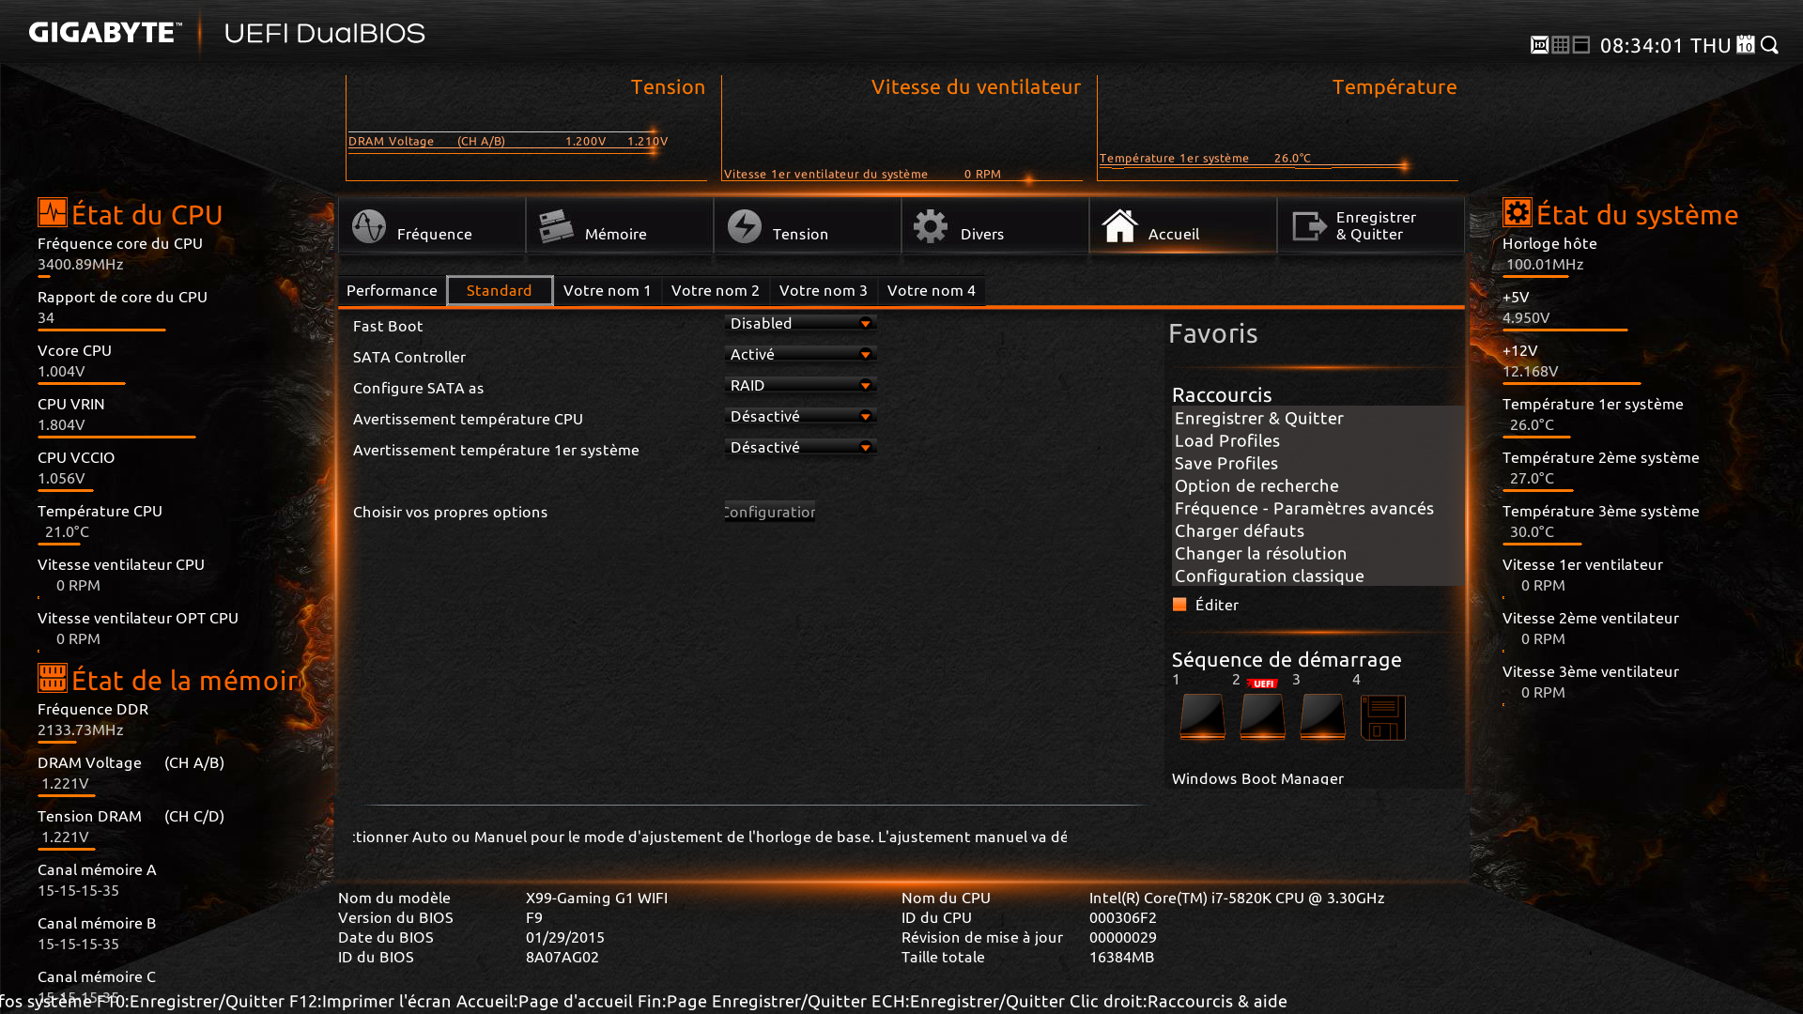This screenshot has width=1803, height=1014.
Task: Open the Fast Boot dropdown
Action: pyautogui.click(x=801, y=323)
